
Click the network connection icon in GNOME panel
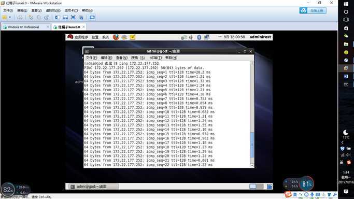pos(206,37)
